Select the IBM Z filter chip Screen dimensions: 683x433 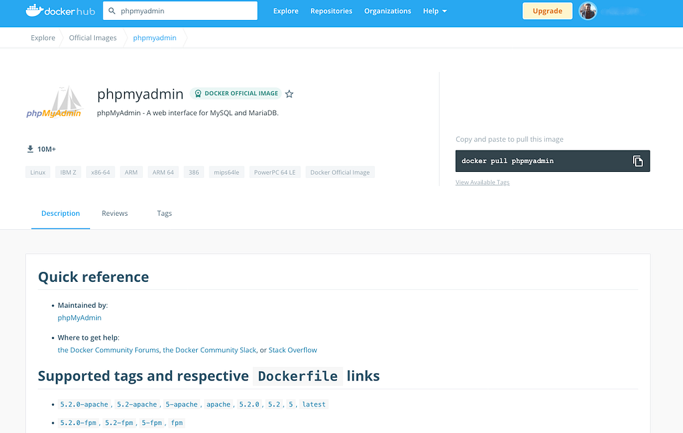click(x=68, y=173)
